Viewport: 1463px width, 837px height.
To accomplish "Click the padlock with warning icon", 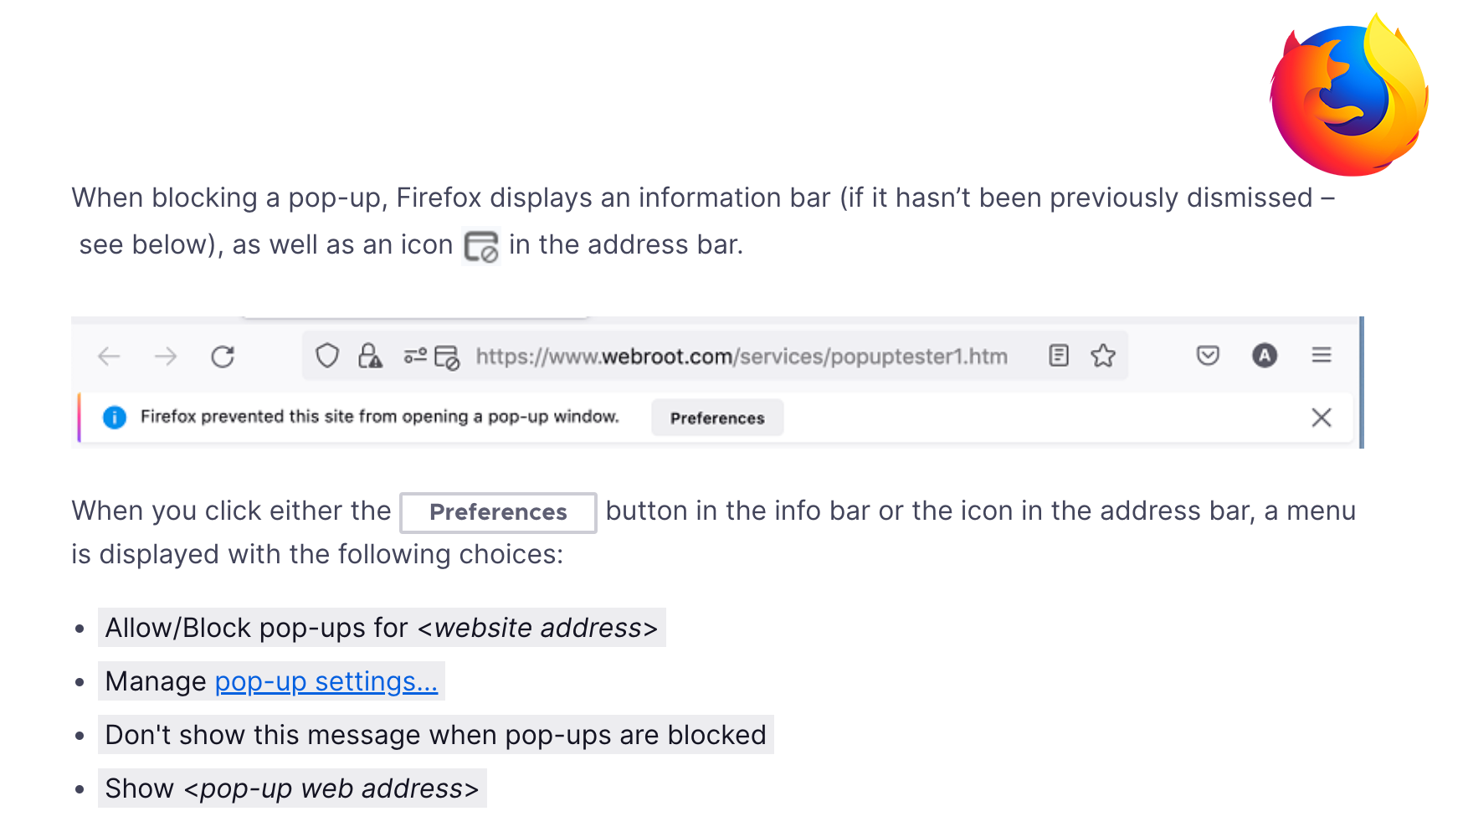I will [370, 357].
